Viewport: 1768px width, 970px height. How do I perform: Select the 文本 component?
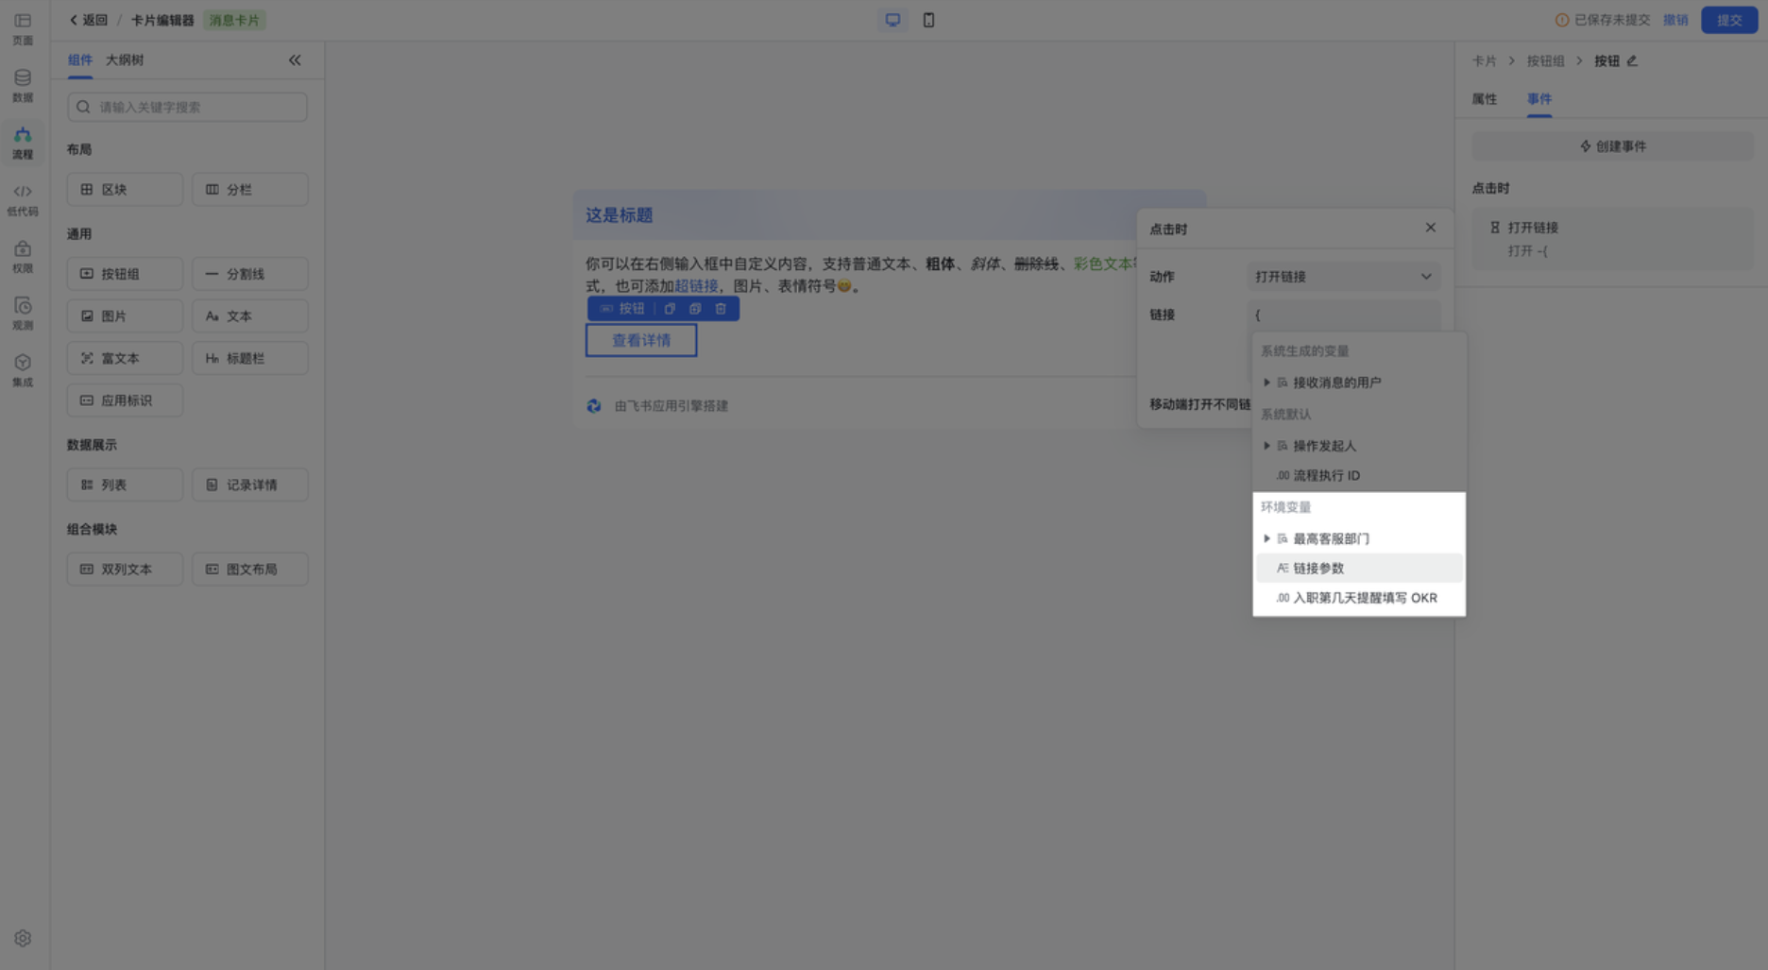249,316
